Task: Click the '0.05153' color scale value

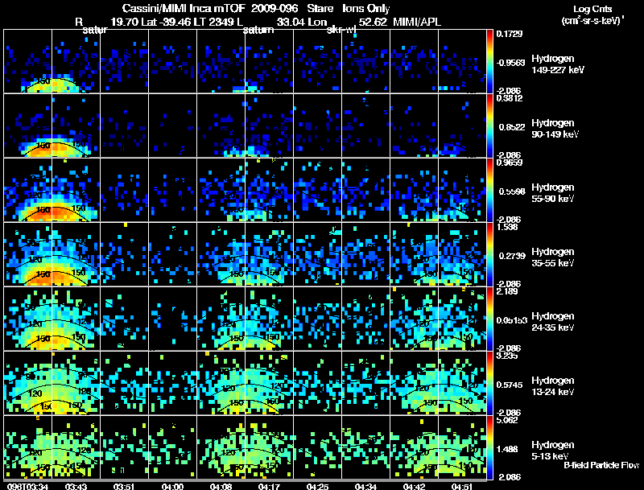Action: tap(512, 320)
